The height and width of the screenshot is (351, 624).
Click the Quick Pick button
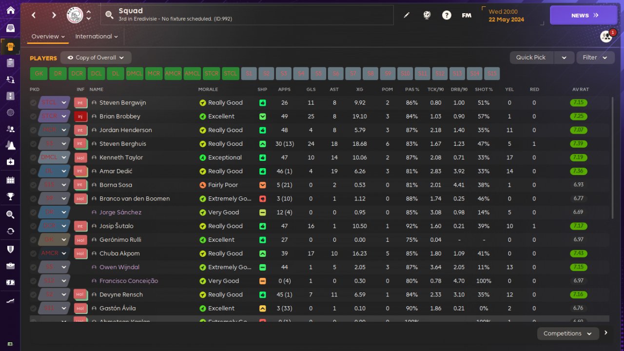[531, 58]
